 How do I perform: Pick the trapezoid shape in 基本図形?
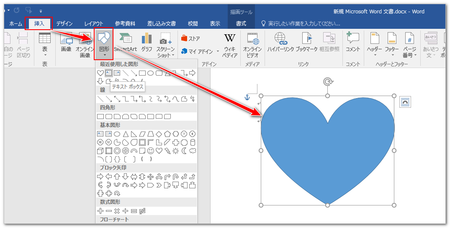point(150,134)
